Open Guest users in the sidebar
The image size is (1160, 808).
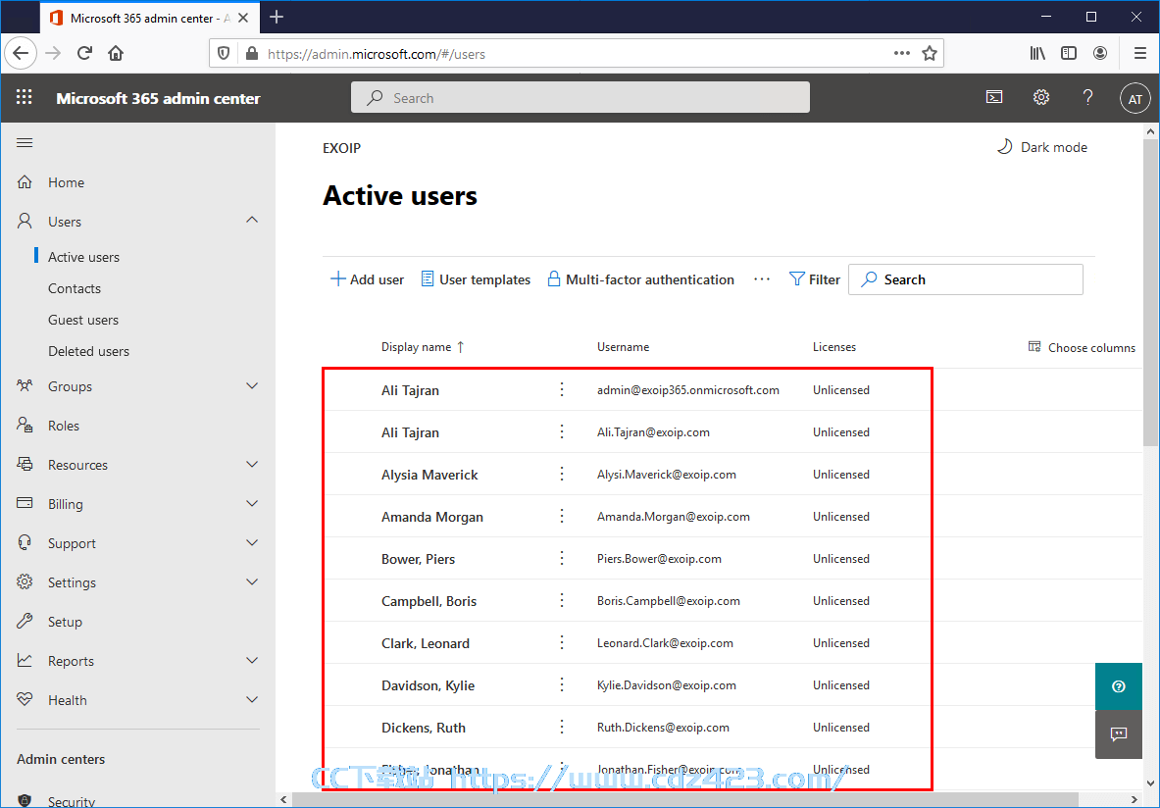[82, 320]
